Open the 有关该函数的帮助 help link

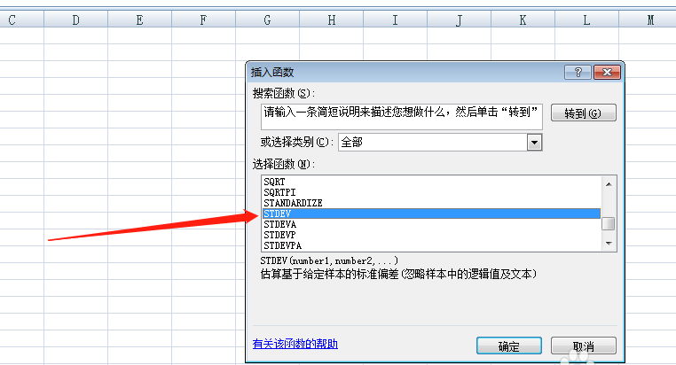[295, 344]
